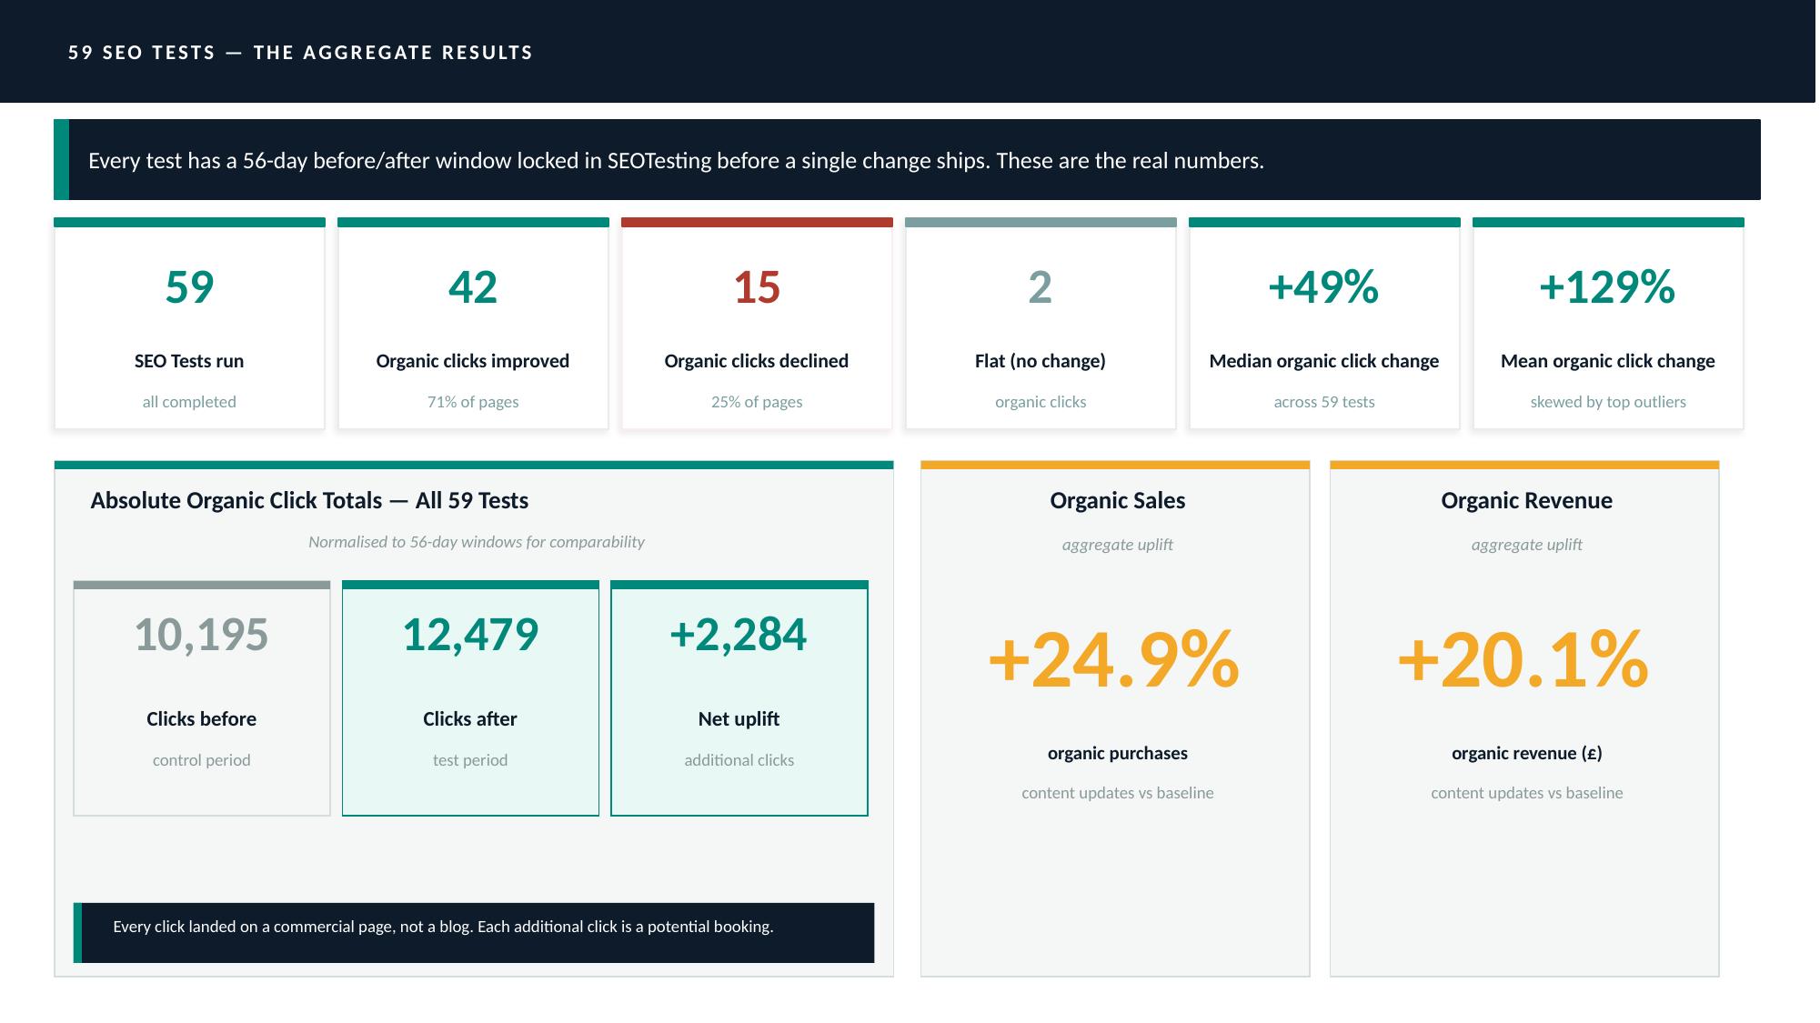
Task: Select the 'Clicks after' label
Action: (470, 719)
